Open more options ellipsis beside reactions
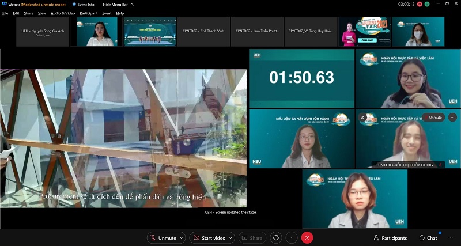Screen dimensions: 461x246 tap(292, 238)
